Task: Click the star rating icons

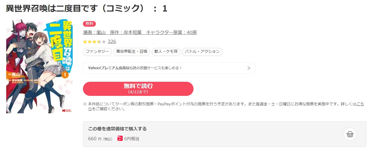Action: (94, 42)
